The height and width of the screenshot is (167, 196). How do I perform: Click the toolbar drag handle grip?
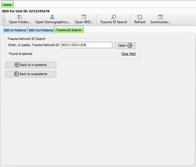click(x=4, y=20)
